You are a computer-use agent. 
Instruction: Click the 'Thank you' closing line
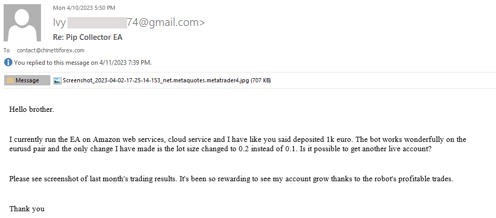27,209
